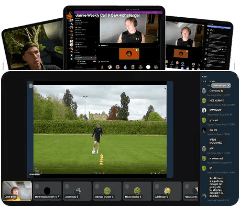
Task: Click the Audience section header in center tablet
Action: [105, 62]
